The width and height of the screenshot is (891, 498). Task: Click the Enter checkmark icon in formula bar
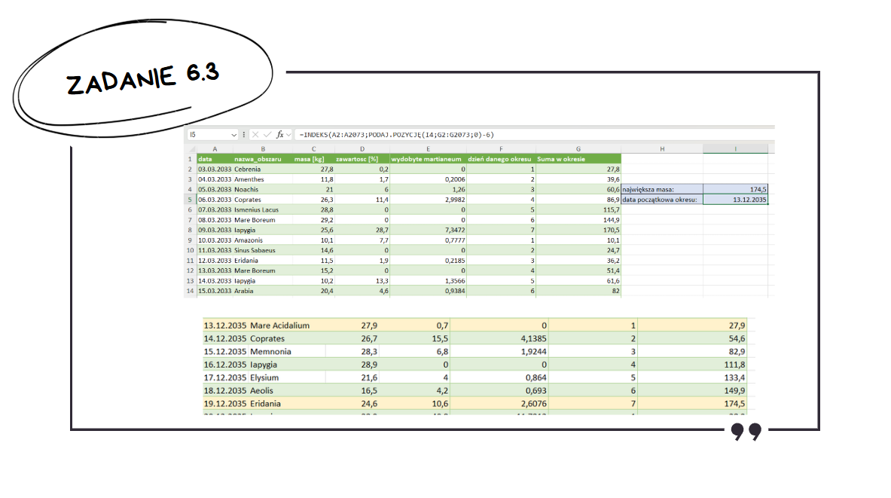tap(267, 134)
